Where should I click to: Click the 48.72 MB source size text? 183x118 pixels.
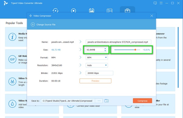[56, 50]
